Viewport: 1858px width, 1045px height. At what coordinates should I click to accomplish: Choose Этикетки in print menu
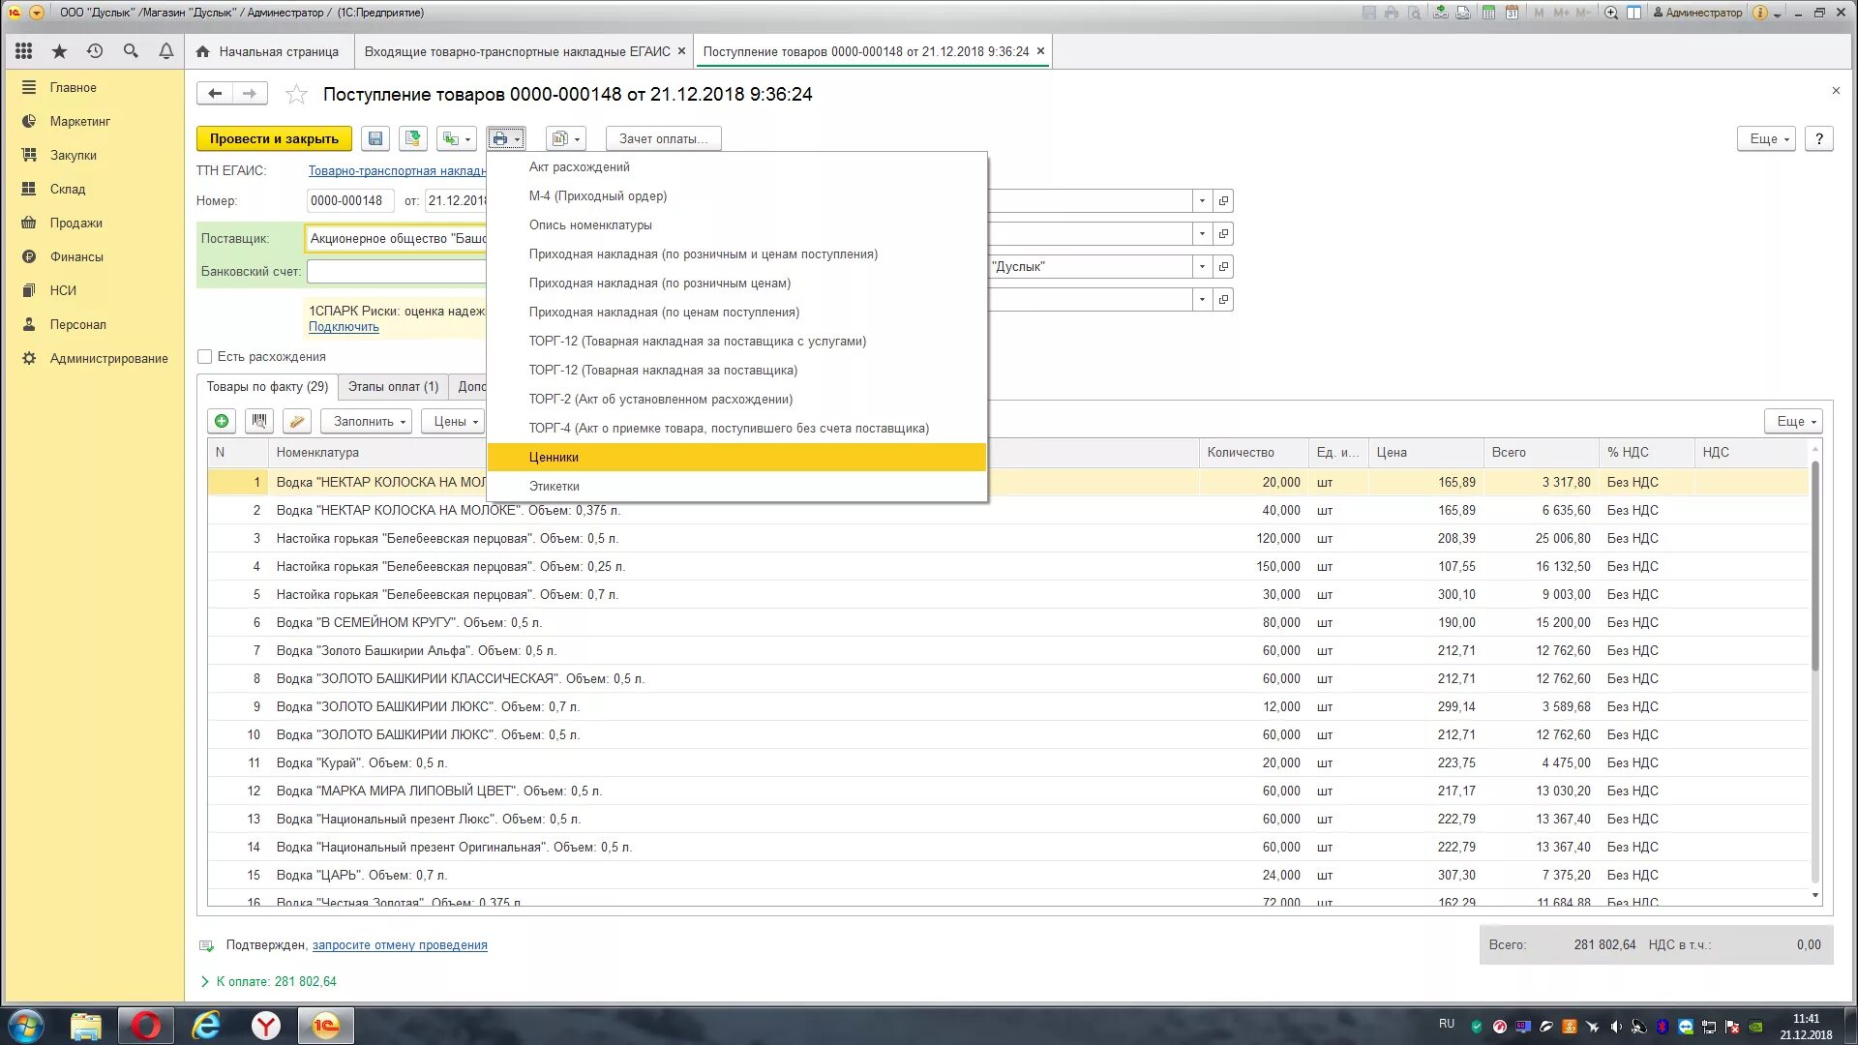click(x=554, y=486)
